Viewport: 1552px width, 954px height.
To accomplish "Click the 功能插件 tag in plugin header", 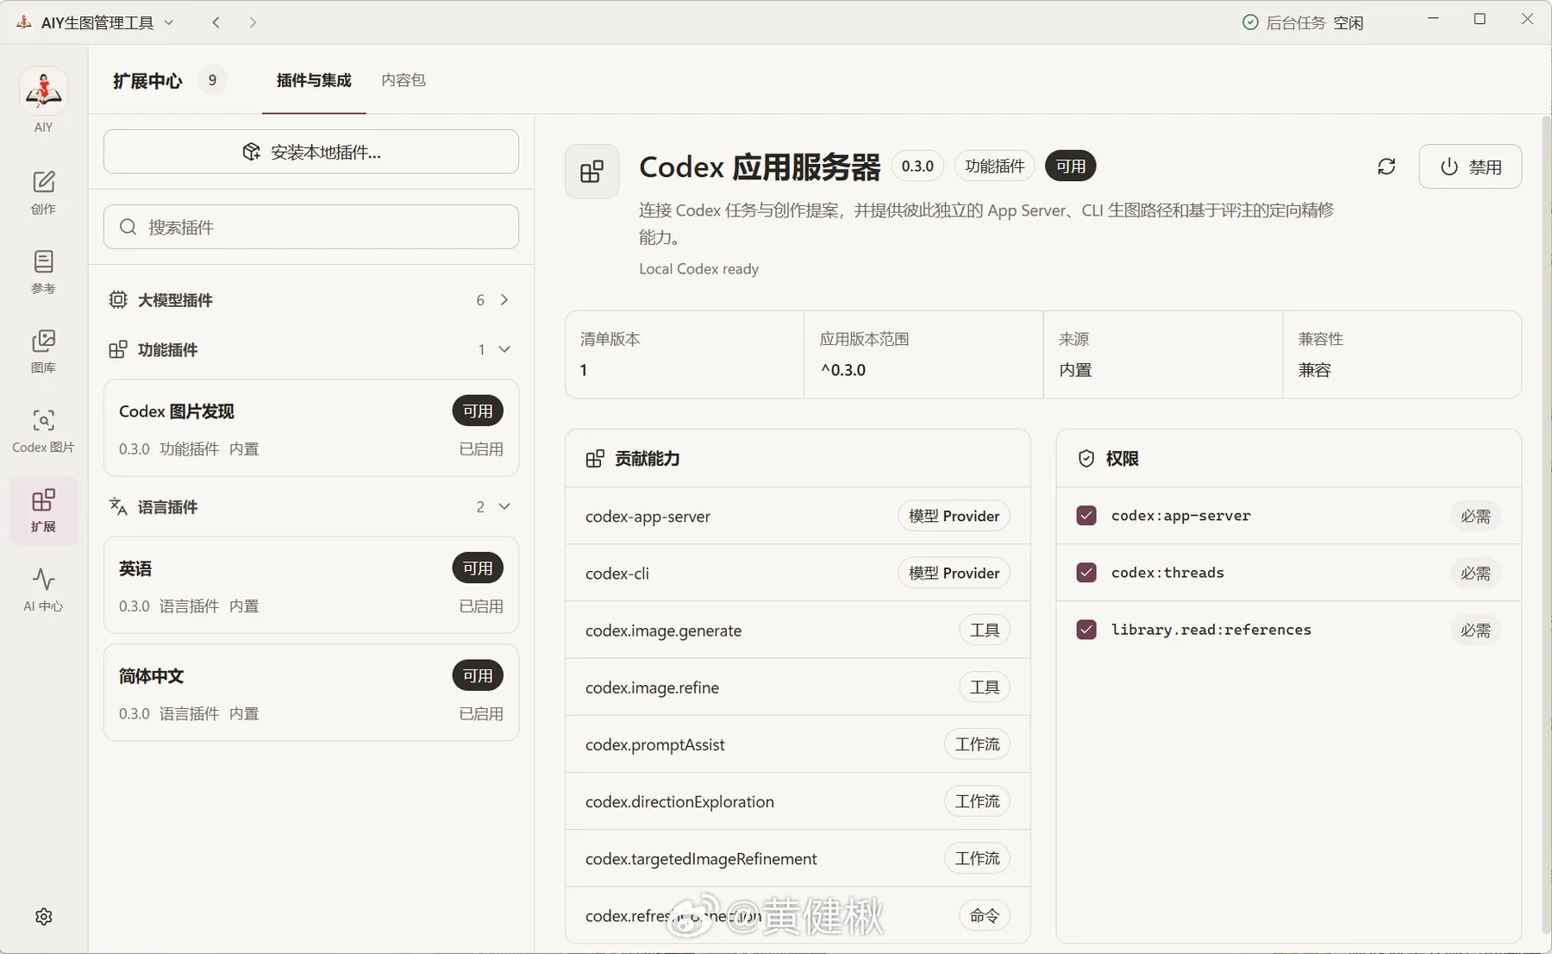I will [995, 166].
